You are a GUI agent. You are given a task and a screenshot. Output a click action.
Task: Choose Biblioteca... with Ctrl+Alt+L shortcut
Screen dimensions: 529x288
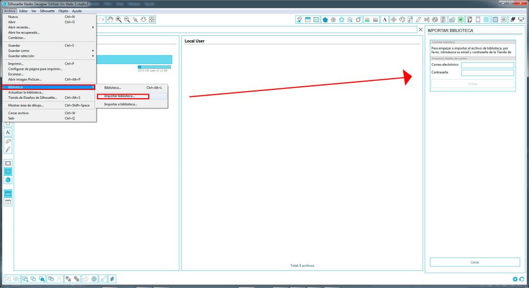tap(132, 87)
